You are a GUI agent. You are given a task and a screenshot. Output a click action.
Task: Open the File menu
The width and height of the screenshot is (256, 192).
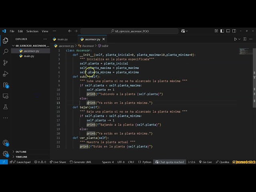coord(12,31)
